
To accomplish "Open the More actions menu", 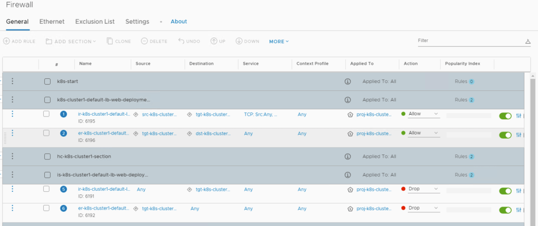I will (278, 41).
